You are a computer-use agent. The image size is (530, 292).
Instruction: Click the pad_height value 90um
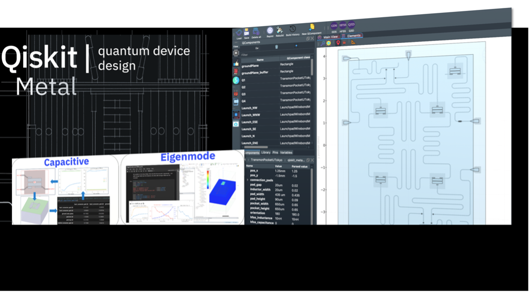279,199
